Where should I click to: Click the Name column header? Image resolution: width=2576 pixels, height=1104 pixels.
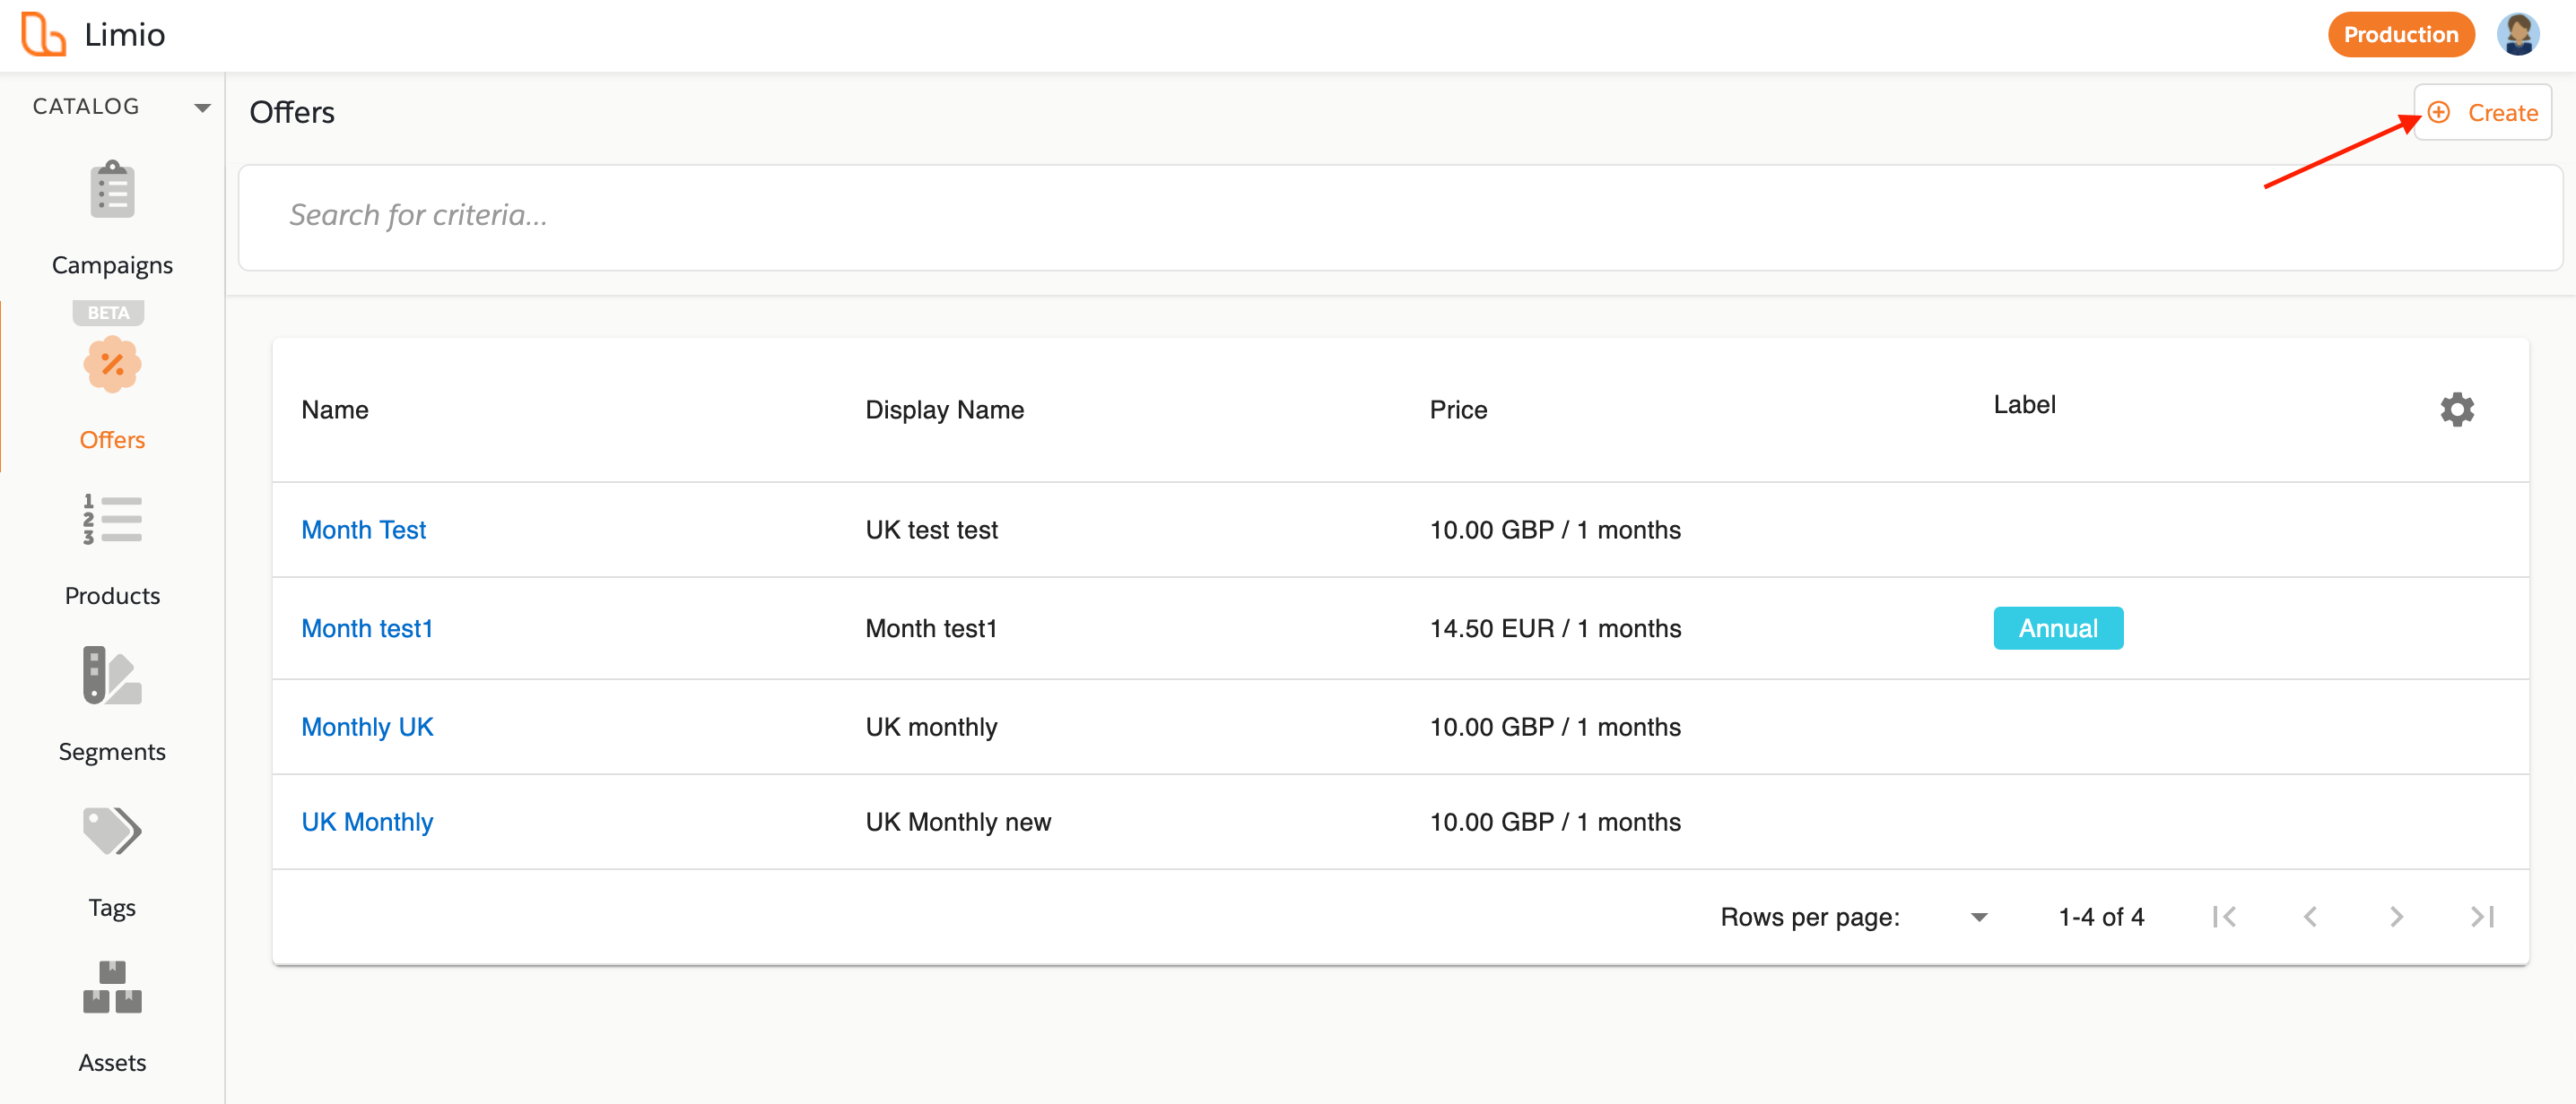(x=335, y=410)
